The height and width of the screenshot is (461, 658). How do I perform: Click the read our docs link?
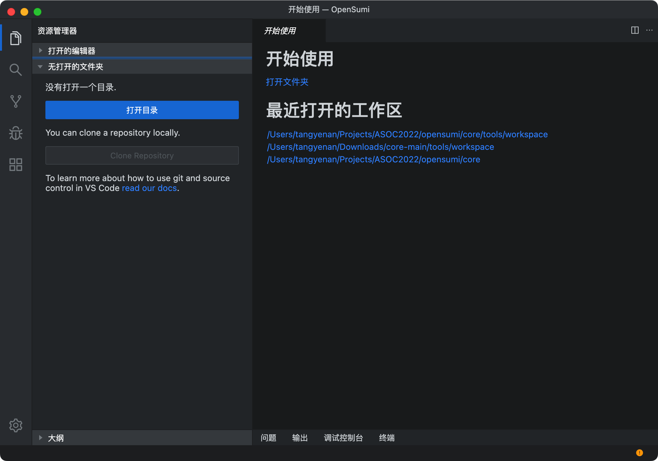[149, 188]
